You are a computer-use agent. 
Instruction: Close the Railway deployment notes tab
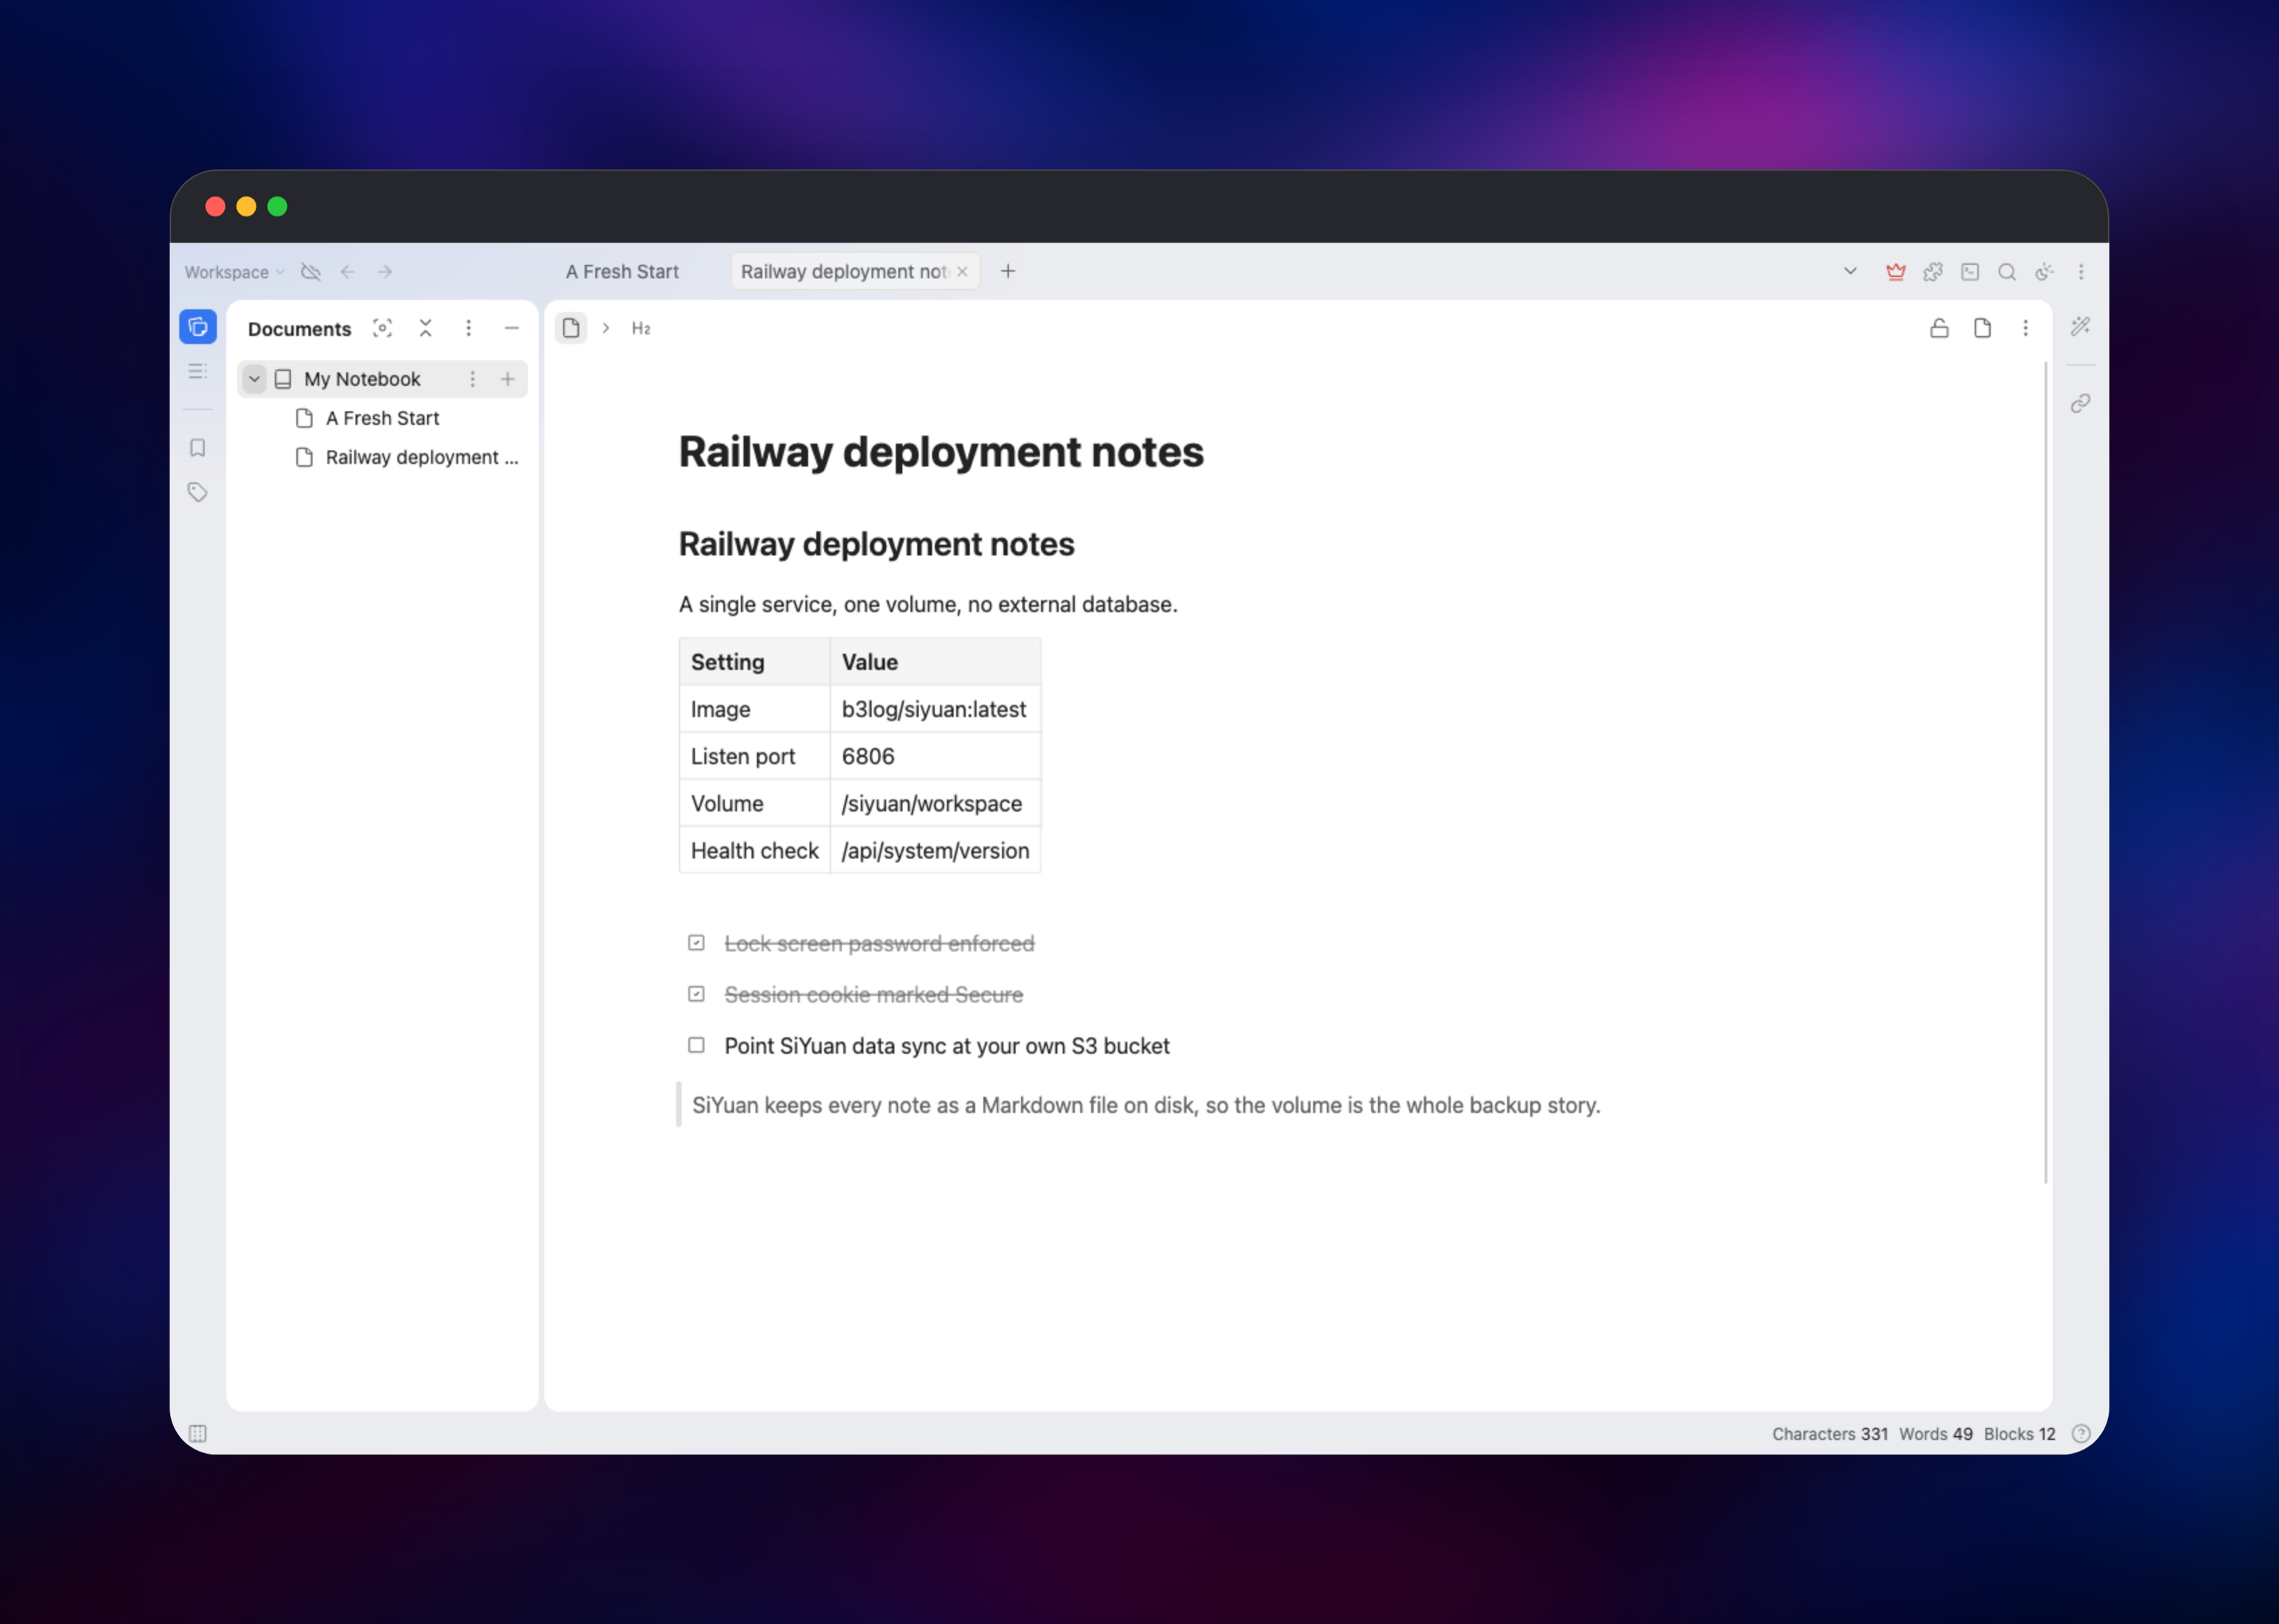tap(962, 272)
